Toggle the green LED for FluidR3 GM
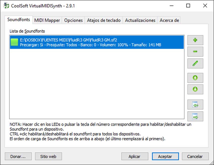The height and width of the screenshot is (165, 214). [14, 42]
